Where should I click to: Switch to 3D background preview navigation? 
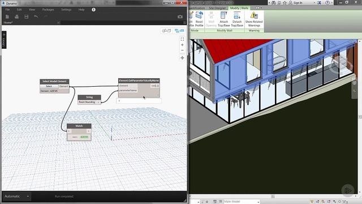pyautogui.click(x=166, y=31)
